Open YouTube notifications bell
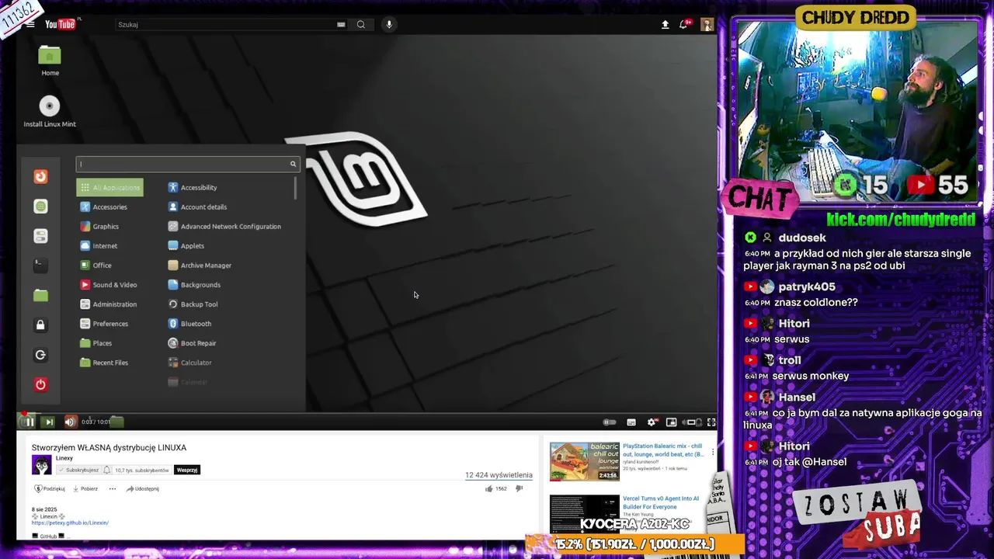This screenshot has height=559, width=994. coord(684,24)
